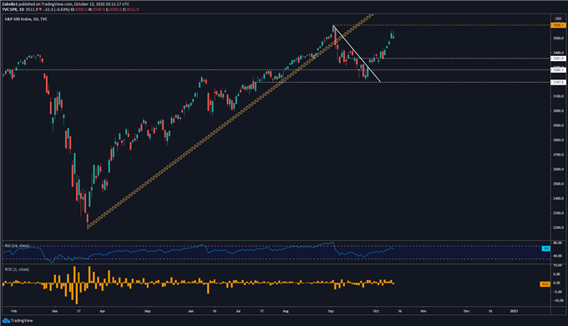Click the 2021 label on time axis

pyautogui.click(x=514, y=311)
